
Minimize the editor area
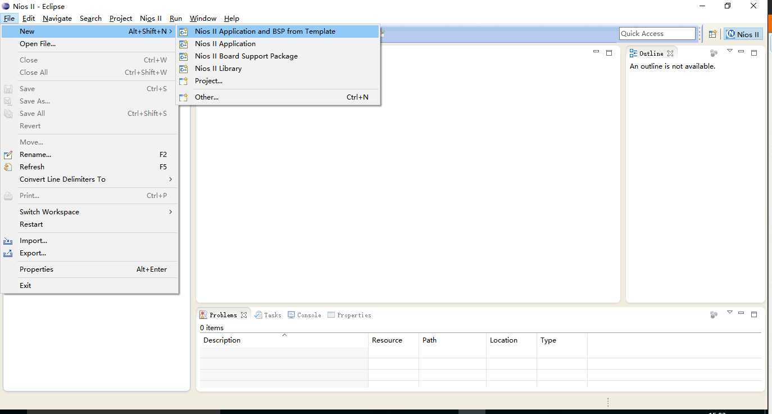[x=596, y=52]
